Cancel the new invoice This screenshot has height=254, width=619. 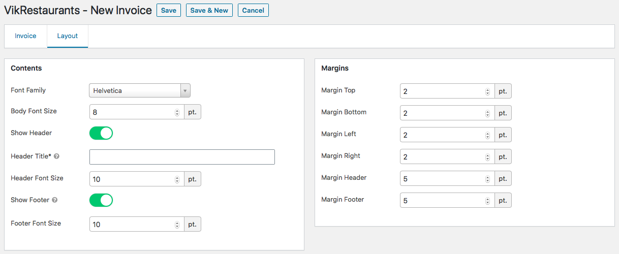(x=253, y=10)
